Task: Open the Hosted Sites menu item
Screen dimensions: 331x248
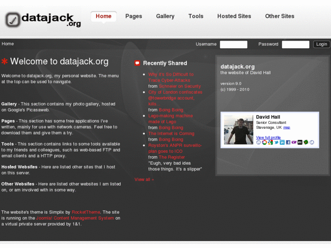Action: coord(234,16)
